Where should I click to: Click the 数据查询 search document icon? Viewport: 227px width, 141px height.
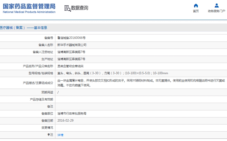coord(68,9)
